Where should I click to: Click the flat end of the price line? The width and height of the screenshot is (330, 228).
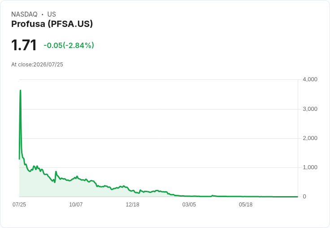tap(295, 197)
